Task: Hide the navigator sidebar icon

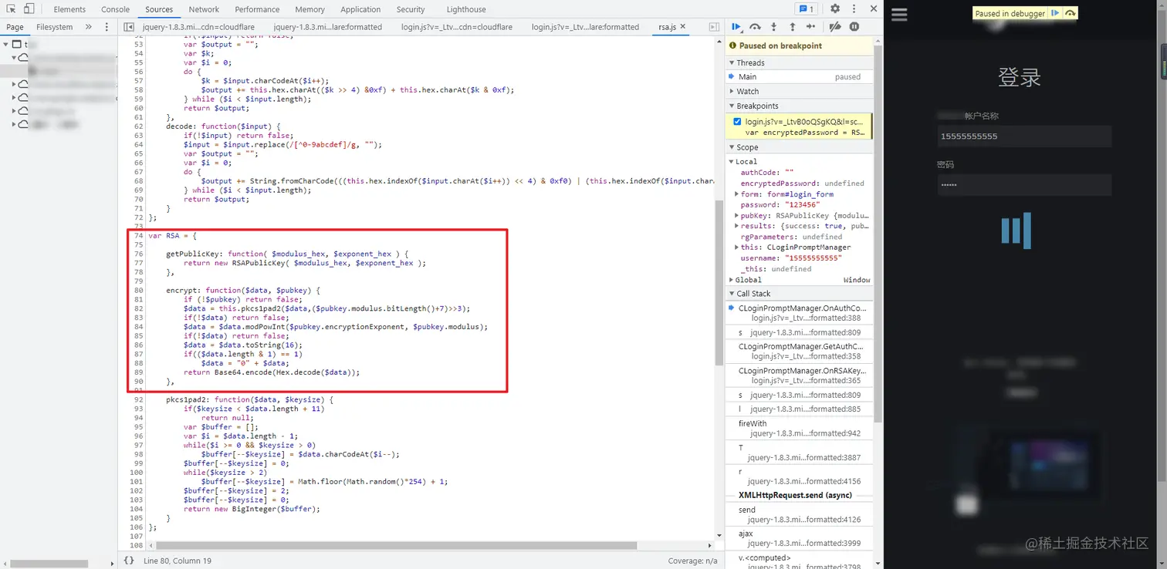Action: 129,27
